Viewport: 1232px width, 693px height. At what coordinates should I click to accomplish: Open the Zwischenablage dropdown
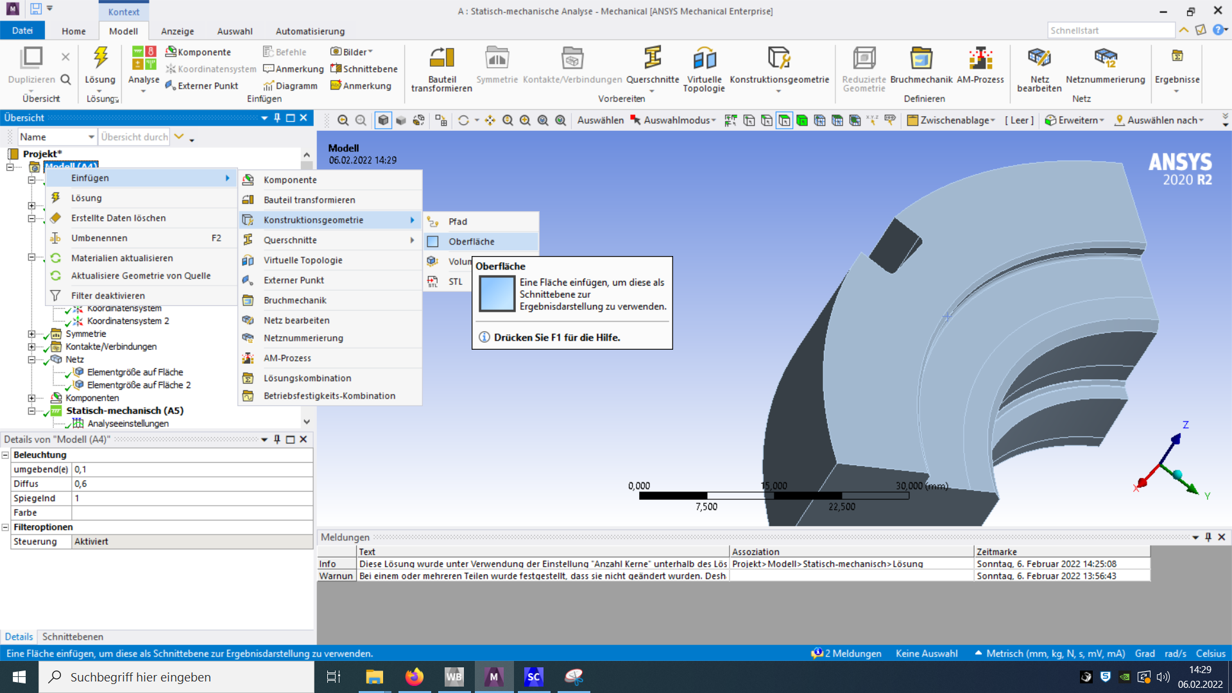(951, 120)
